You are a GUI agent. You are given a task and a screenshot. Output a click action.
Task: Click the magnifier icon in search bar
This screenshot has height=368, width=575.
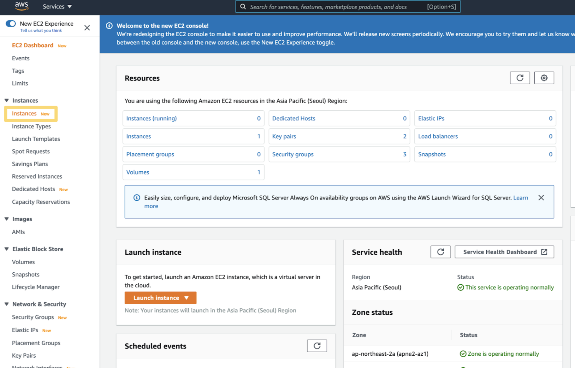243,7
